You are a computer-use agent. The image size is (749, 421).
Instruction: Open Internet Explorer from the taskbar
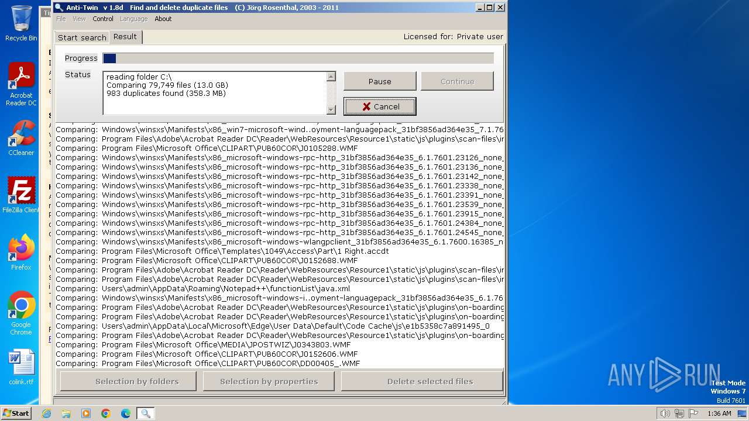click(x=46, y=413)
